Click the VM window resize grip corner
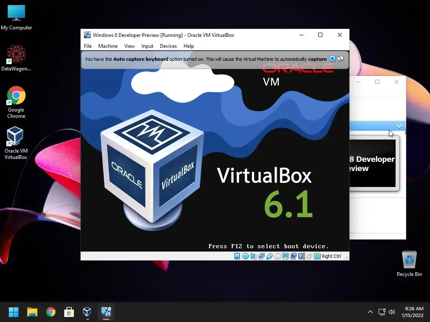Viewport: 430px width, 322px height. point(346,258)
